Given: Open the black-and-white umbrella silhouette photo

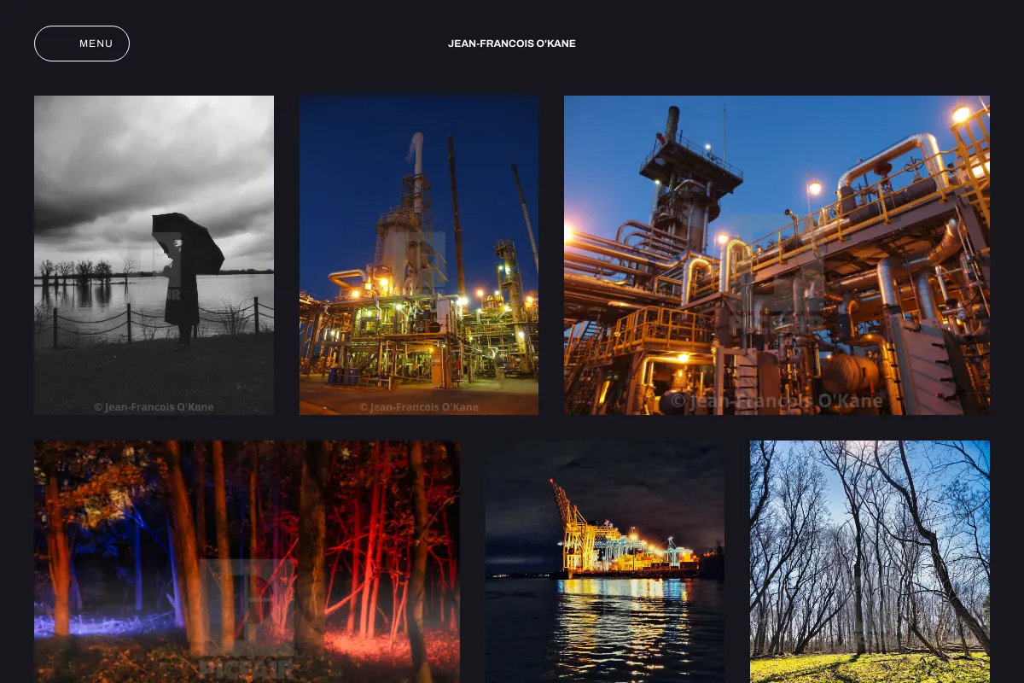Looking at the screenshot, I should (154, 255).
